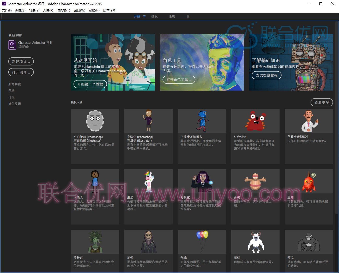Open the 帮助(H) menu
The height and width of the screenshot is (273, 339).
click(x=94, y=10)
